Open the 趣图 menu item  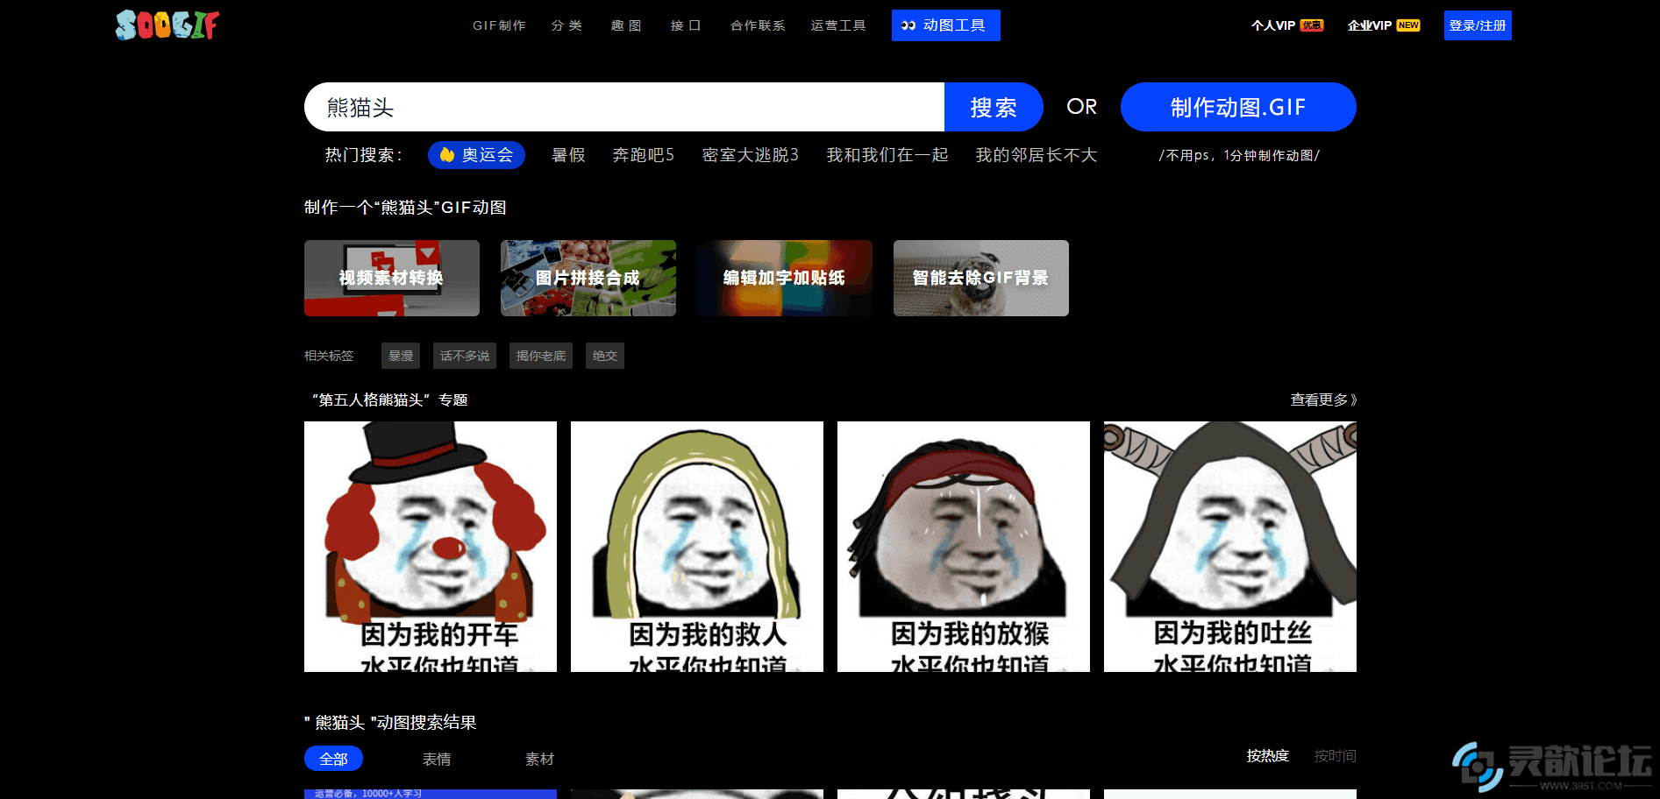[x=626, y=25]
